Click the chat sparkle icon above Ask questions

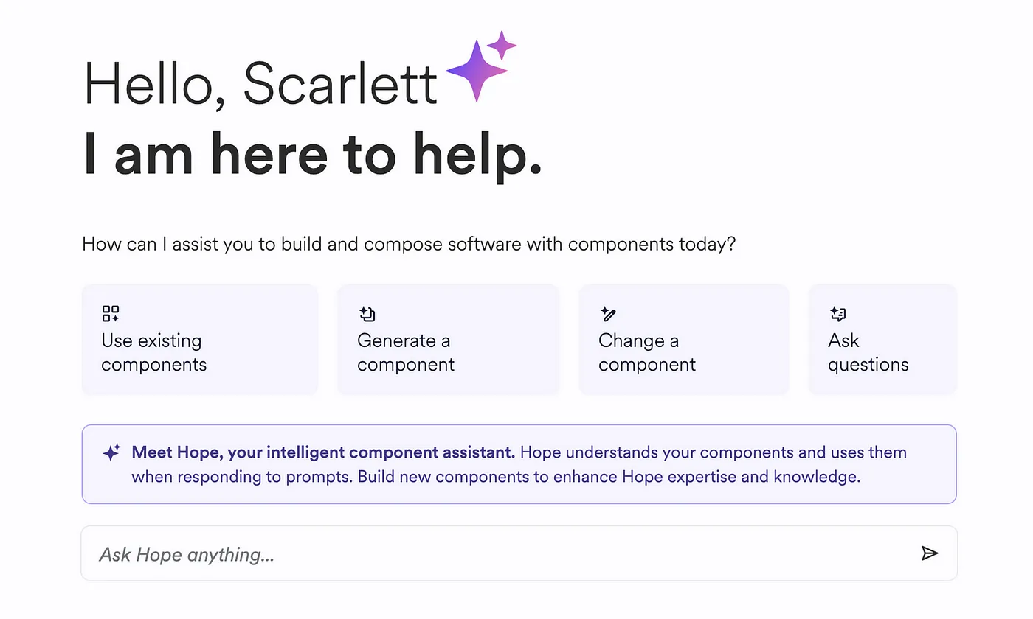[x=837, y=314]
